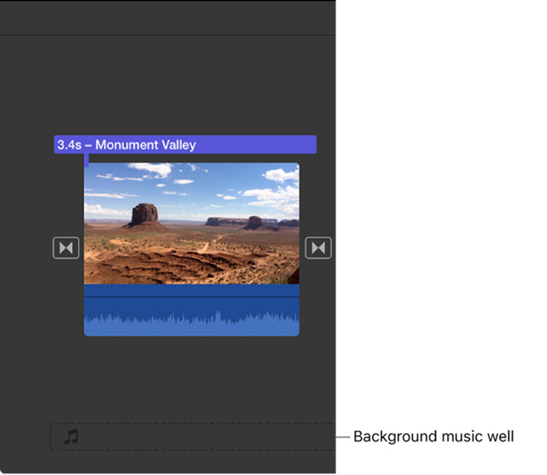Select the Monument Valley video clip thumbnail
This screenshot has width=547, height=475.
point(192,224)
